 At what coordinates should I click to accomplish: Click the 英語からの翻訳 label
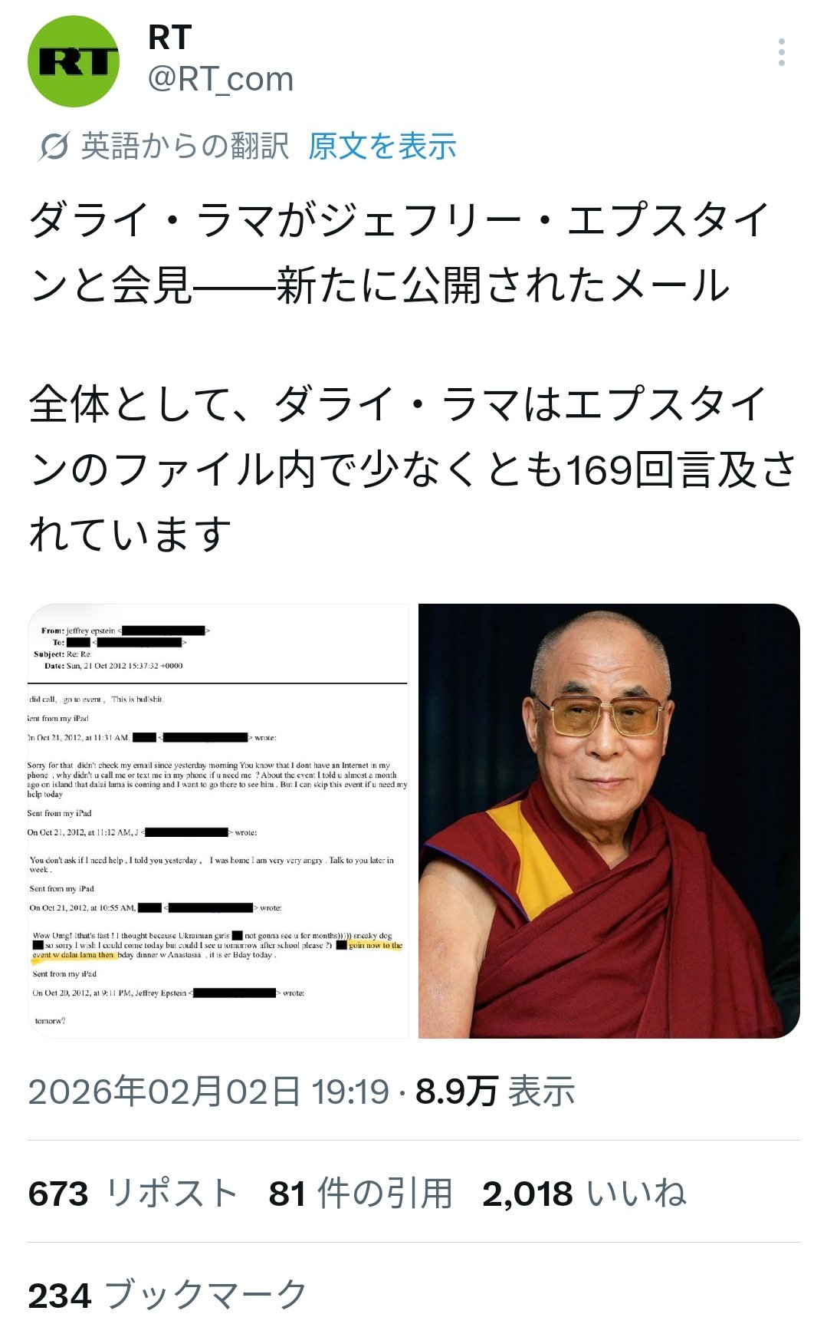[185, 146]
